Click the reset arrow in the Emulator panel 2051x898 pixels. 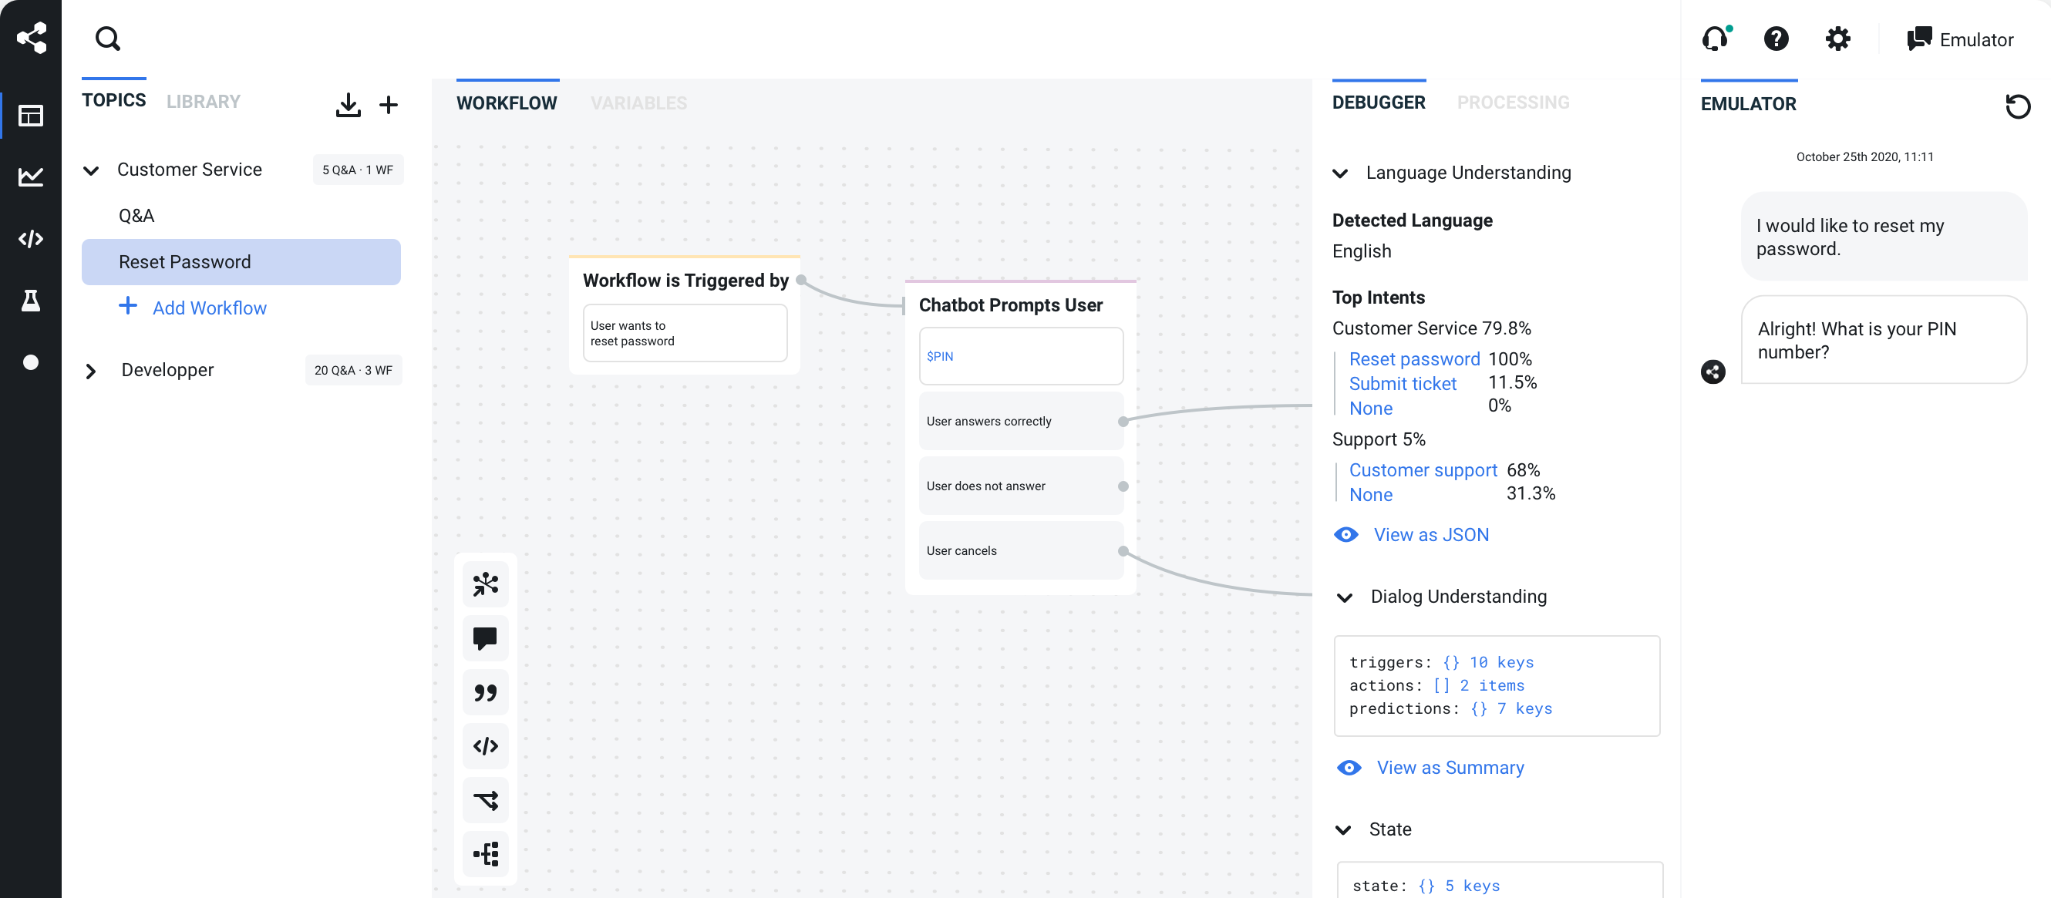coord(2019,106)
